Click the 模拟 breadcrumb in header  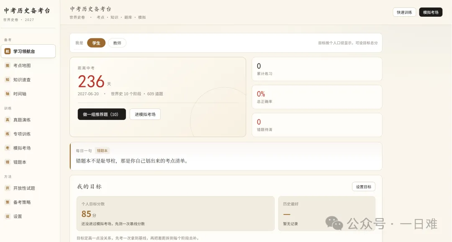(x=142, y=17)
